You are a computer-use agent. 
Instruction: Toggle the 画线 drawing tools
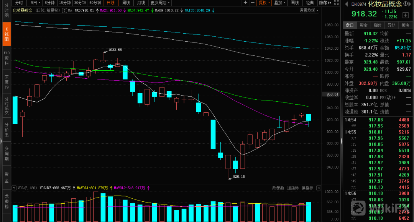coord(294,3)
